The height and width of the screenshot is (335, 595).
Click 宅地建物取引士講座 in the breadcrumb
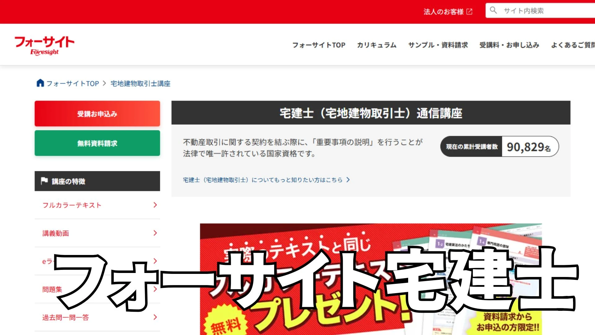click(x=140, y=83)
